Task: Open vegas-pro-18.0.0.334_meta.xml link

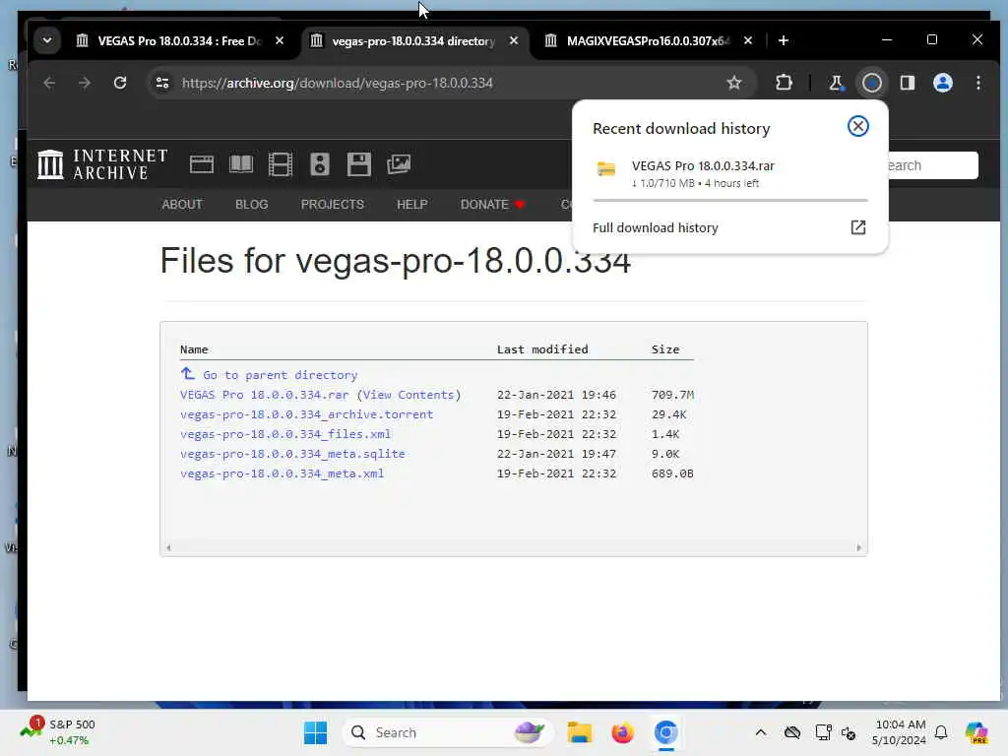Action: [283, 473]
